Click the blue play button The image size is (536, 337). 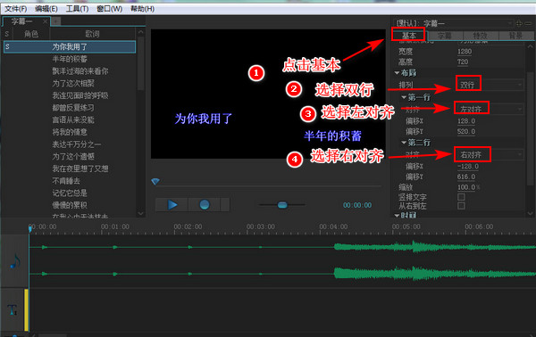172,205
